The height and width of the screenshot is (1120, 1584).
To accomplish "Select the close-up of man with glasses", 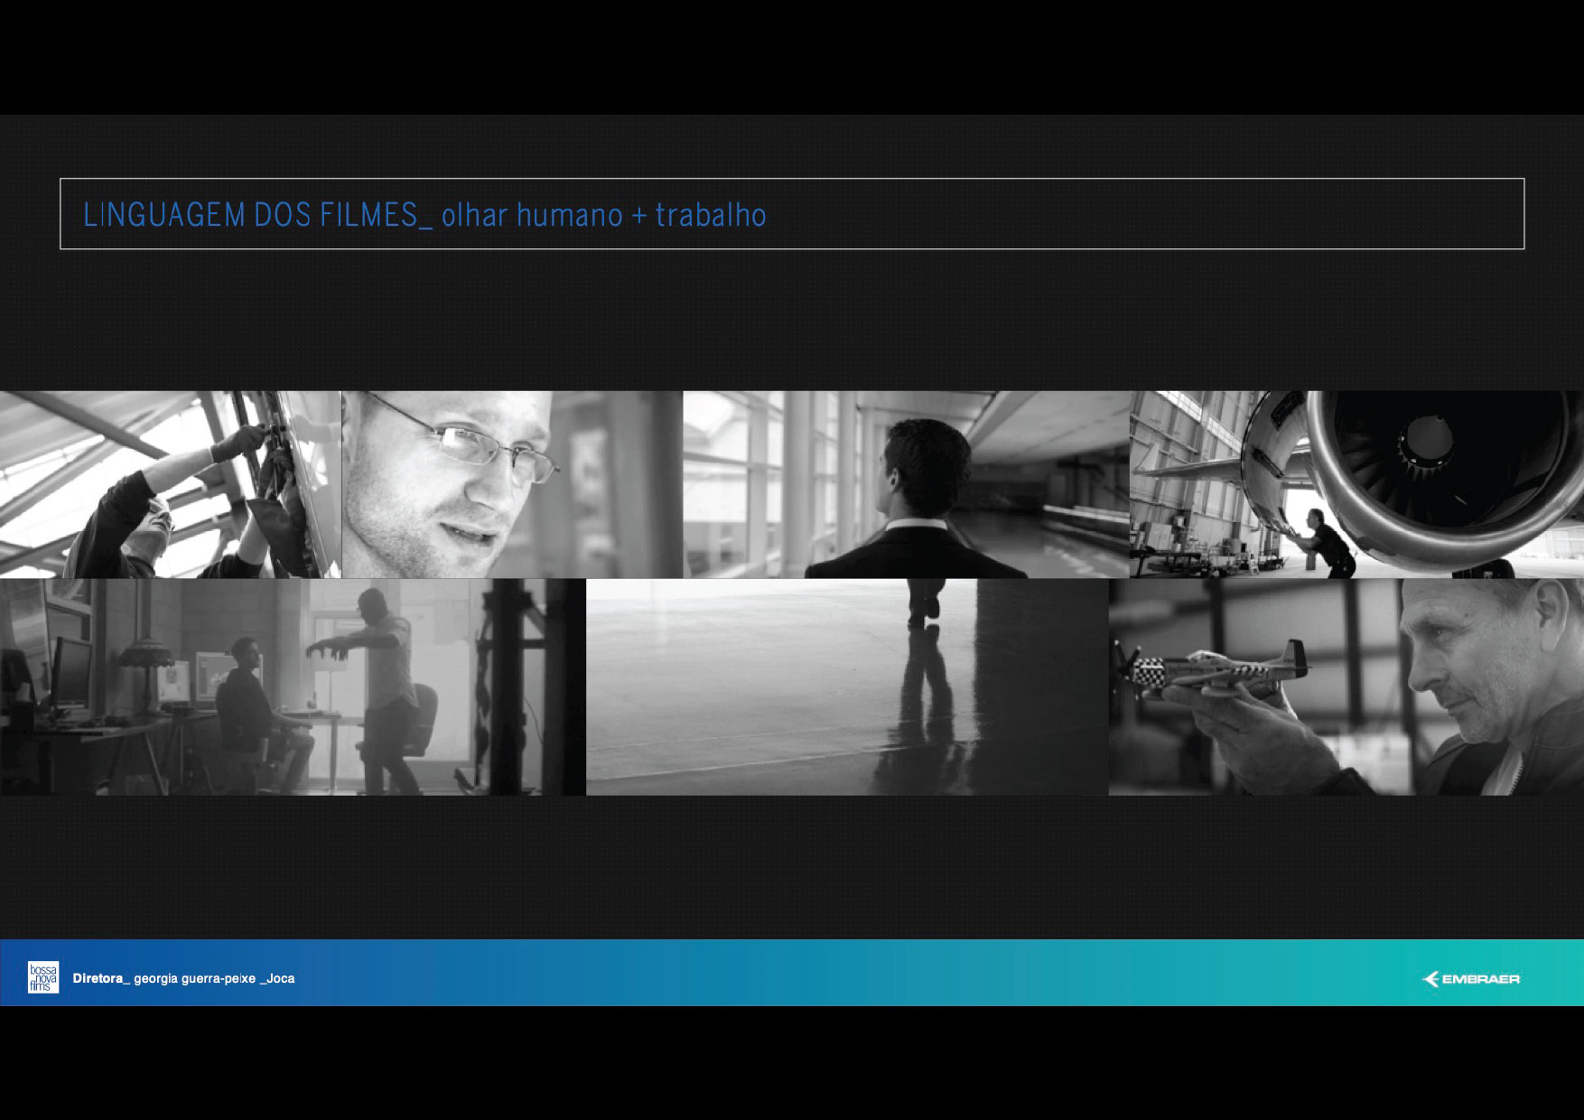I will pos(511,484).
